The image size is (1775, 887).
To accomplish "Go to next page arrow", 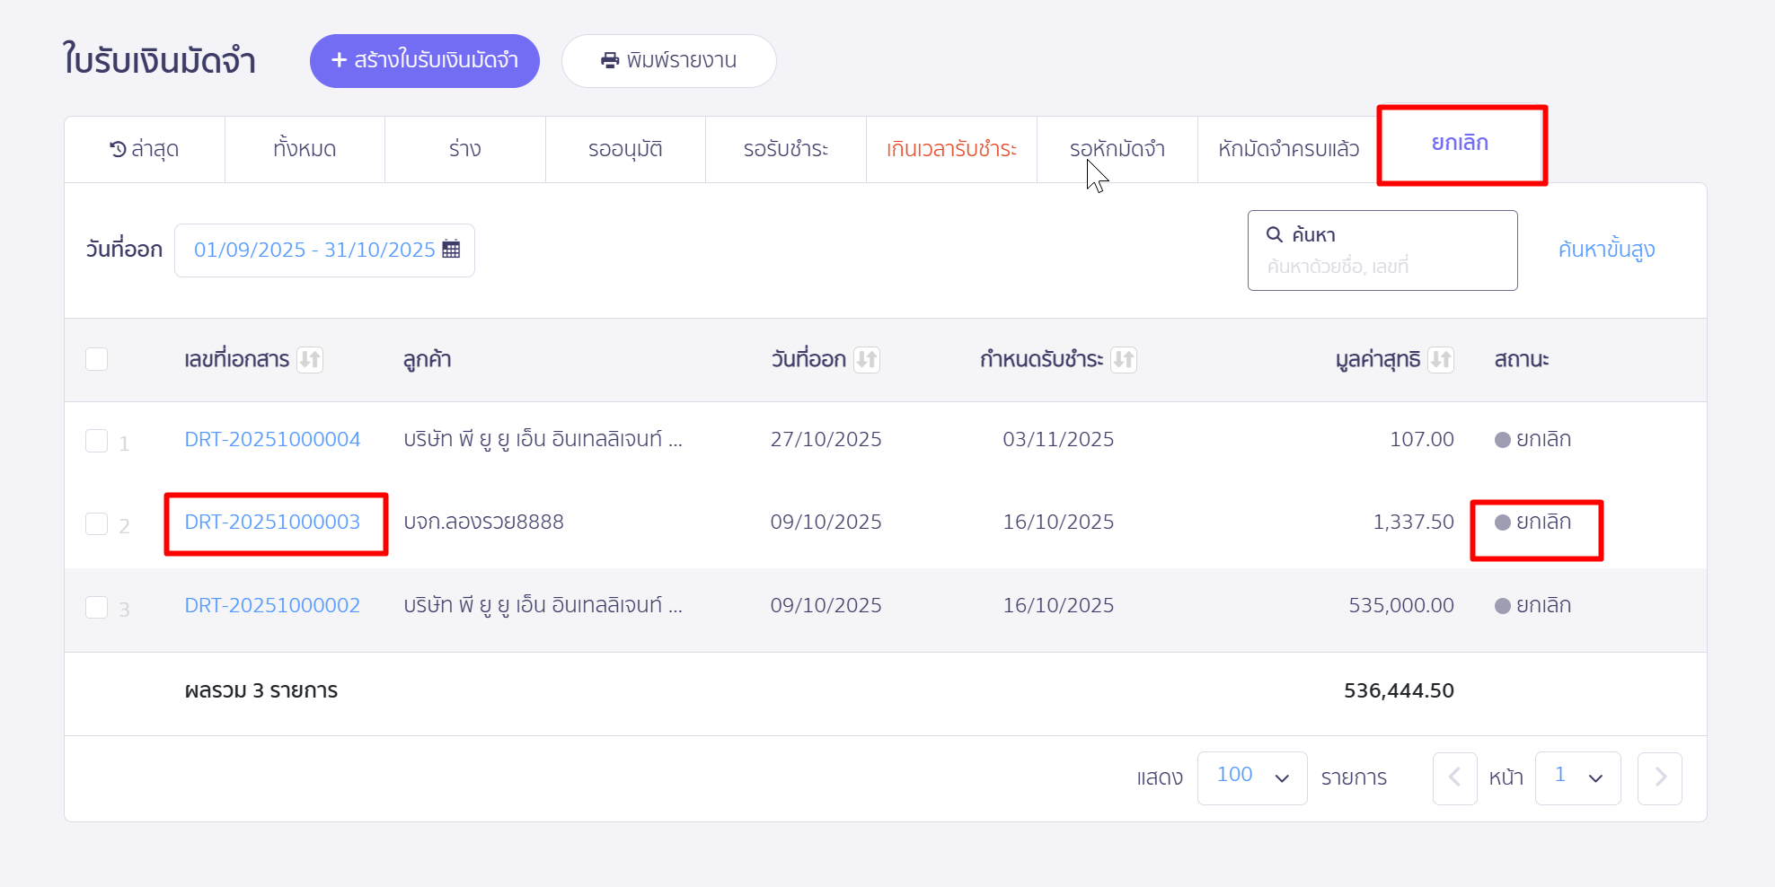I will tap(1659, 777).
